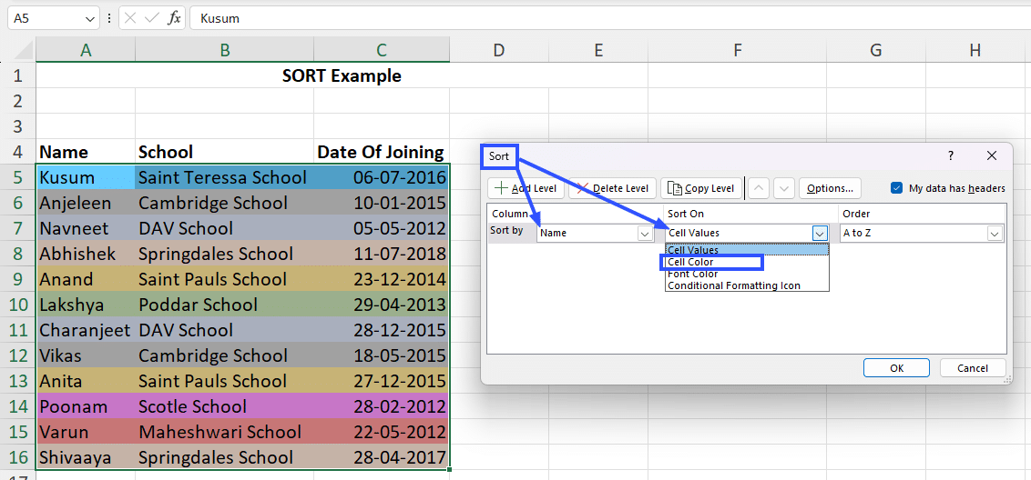Click the Delete Level button
1031x480 pixels.
tap(612, 188)
